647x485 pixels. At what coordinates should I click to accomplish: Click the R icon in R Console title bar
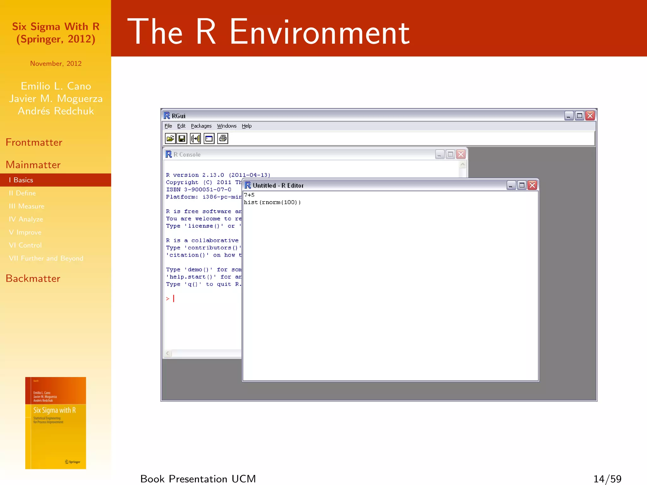(x=169, y=154)
